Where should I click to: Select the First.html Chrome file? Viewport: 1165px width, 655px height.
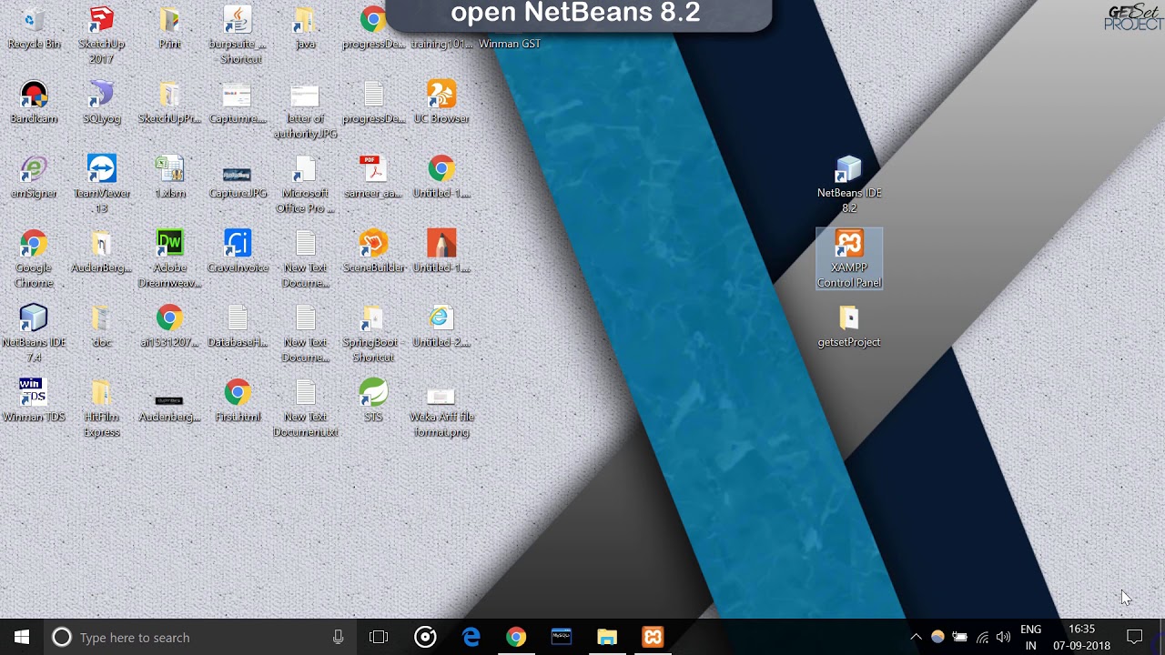pyautogui.click(x=237, y=400)
